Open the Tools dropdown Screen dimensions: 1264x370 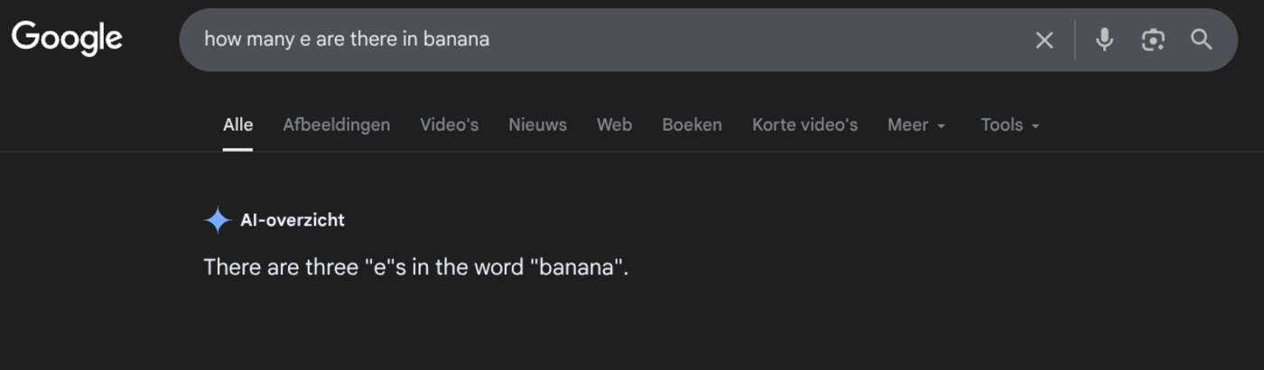[1010, 125]
